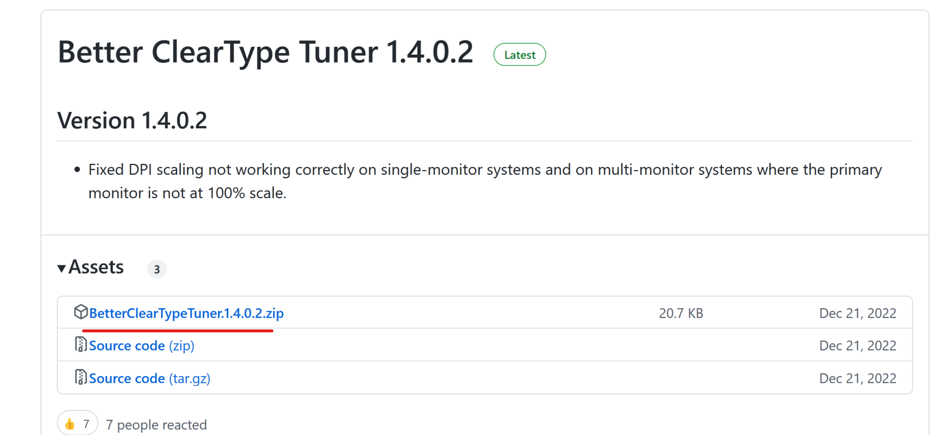Open the Better ClearType Tuner 1.4.0.2 title
The width and height of the screenshot is (950, 435).
266,52
